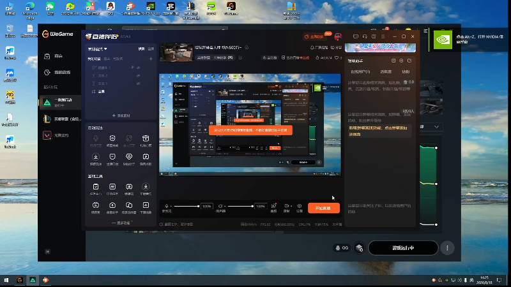511x287 pixels.
Task: Click the share link near top
Action: click(x=337, y=47)
